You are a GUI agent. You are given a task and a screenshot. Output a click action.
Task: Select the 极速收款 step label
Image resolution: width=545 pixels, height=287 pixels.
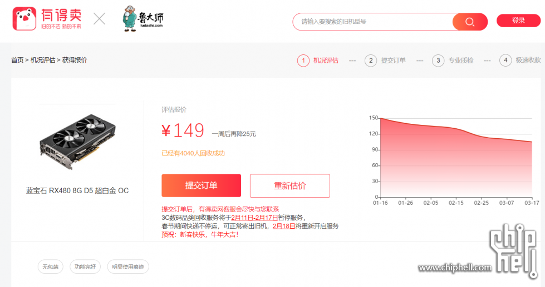click(x=528, y=61)
